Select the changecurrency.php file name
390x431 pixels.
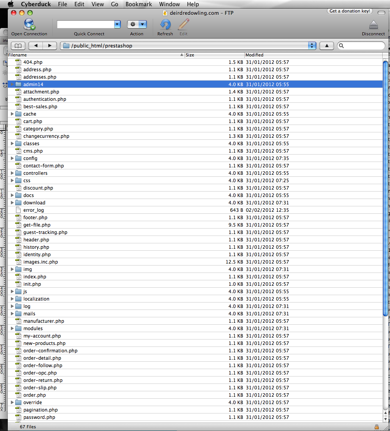coord(46,136)
